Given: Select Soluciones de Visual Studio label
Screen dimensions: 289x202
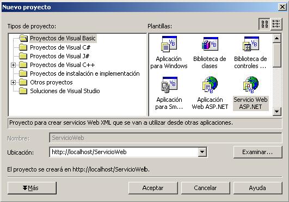Looking at the screenshot, I should click(65, 91).
